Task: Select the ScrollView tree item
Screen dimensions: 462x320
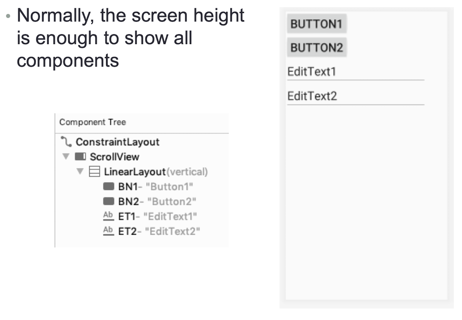Action: 115,157
